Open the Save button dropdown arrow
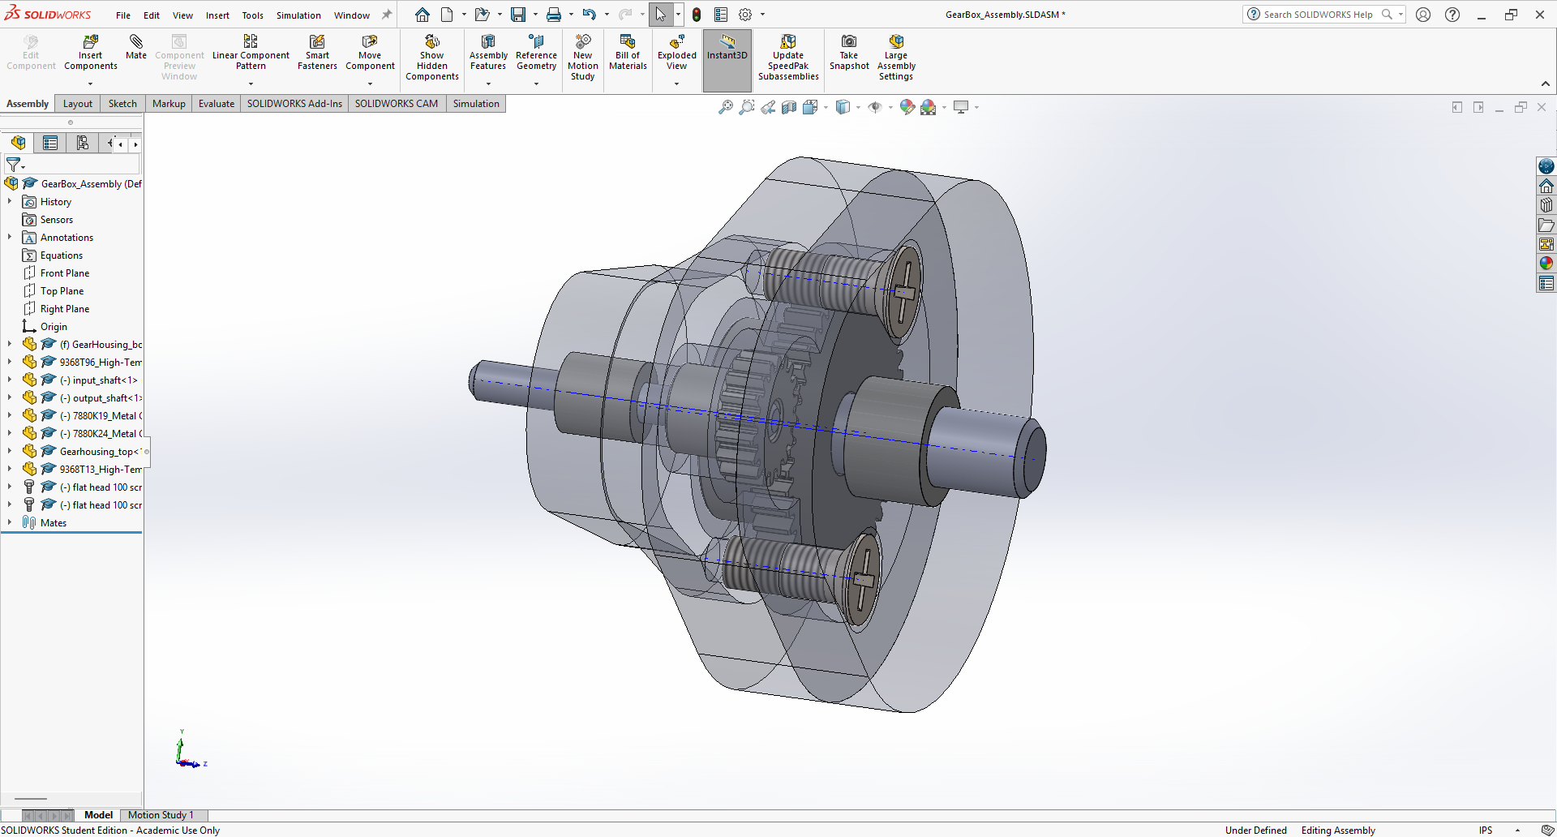Image resolution: width=1557 pixels, height=837 pixels. pyautogui.click(x=535, y=15)
